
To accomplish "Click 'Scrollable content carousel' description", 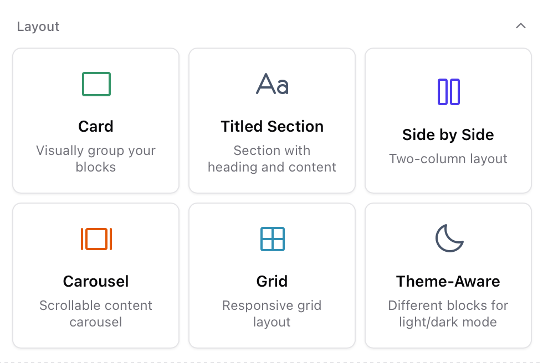I will (96, 314).
